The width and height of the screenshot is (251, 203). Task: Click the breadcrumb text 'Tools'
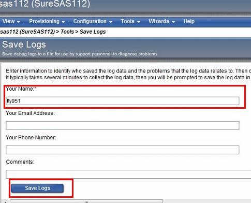[x=67, y=32]
